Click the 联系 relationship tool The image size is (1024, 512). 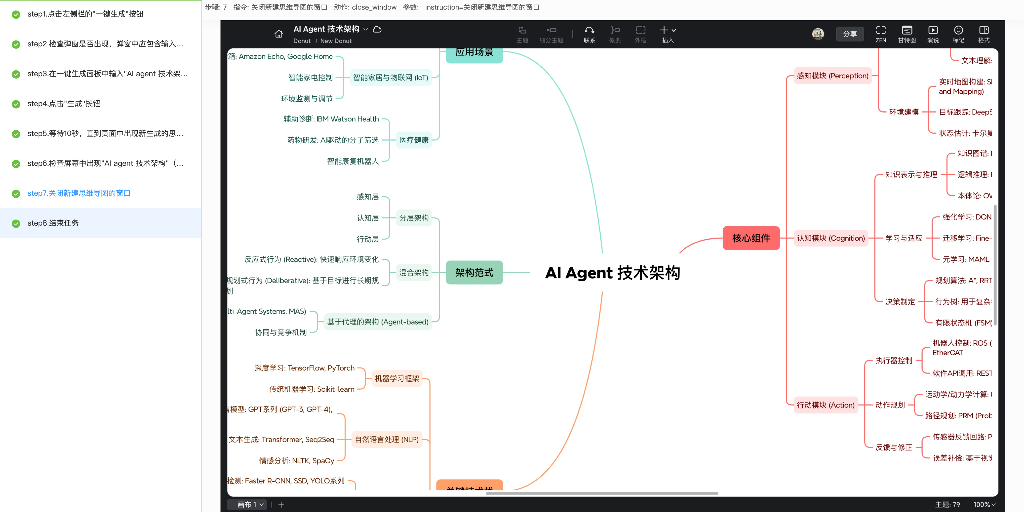click(589, 34)
